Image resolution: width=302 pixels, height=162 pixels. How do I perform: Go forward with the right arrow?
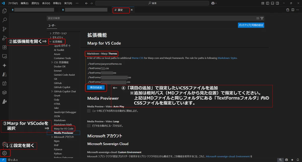pyautogui.click(x=92, y=3)
